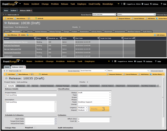The image size is (167, 131).
Task: Click the search magnifier in the Release 10035 window
Action: (148, 71)
